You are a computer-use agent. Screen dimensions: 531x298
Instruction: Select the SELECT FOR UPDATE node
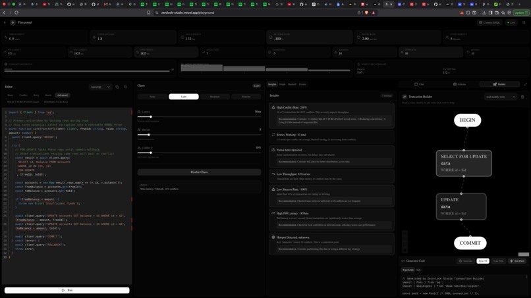pyautogui.click(x=464, y=163)
